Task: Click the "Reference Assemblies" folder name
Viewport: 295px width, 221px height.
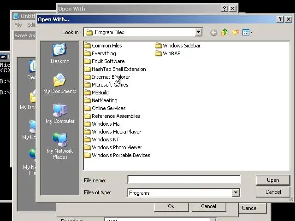Action: tap(116, 116)
